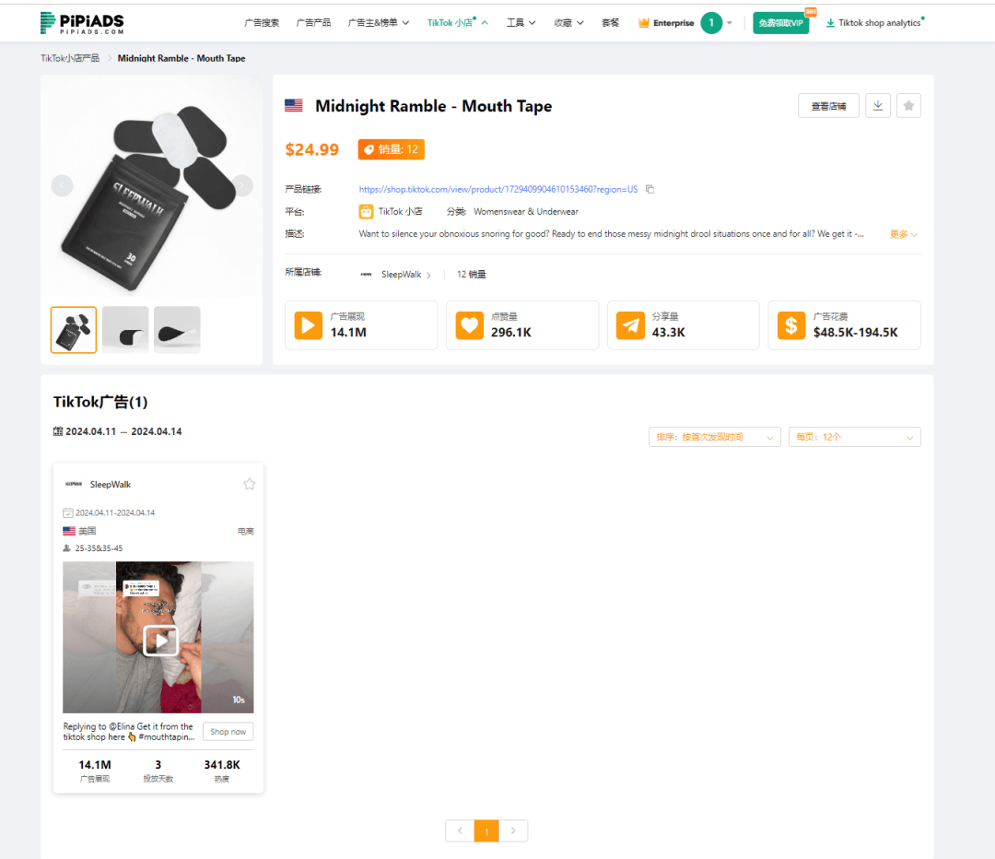
Task: Go to next page of ads
Action: [x=513, y=830]
